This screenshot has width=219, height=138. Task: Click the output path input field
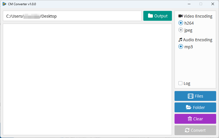pyautogui.click(x=72, y=16)
